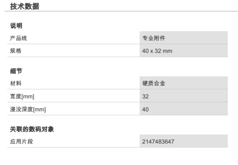Click the 说明 group heading

[16, 26]
